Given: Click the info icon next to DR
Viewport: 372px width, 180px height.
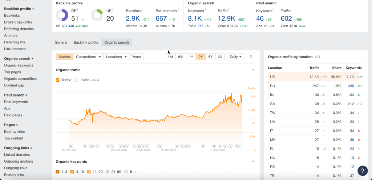Looking at the screenshot, I should [x=77, y=9].
